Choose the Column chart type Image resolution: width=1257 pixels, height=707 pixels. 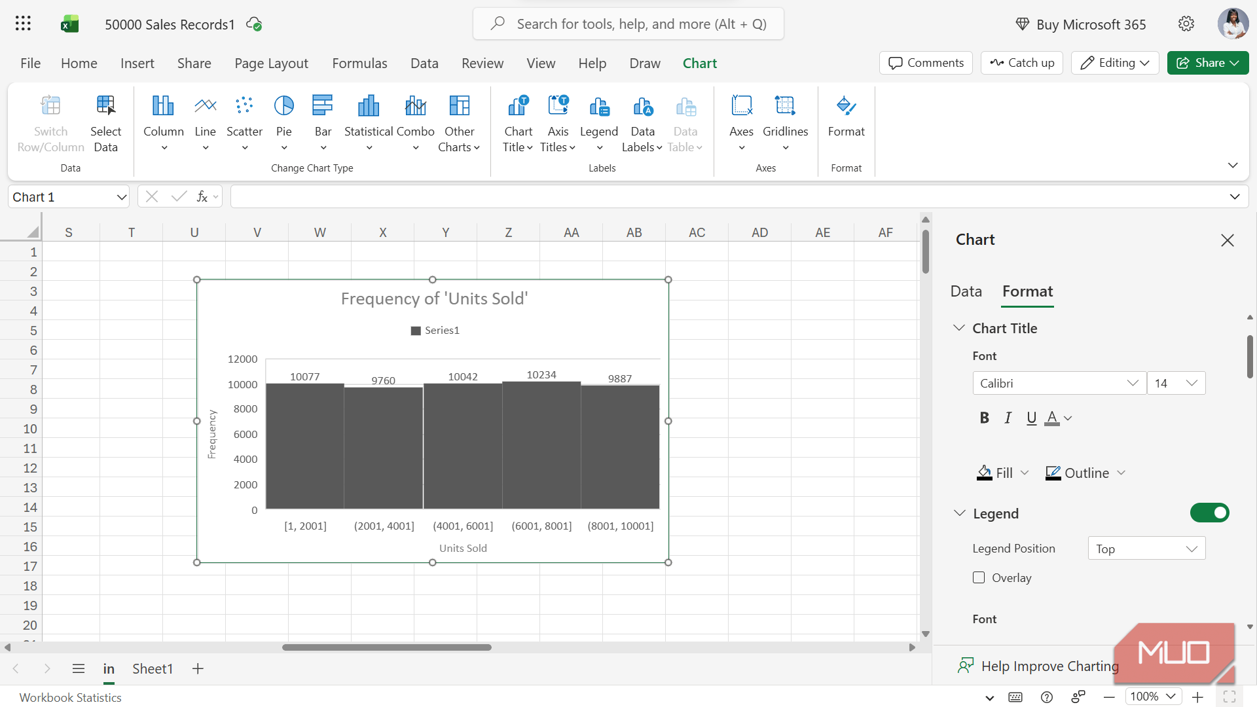(x=164, y=124)
